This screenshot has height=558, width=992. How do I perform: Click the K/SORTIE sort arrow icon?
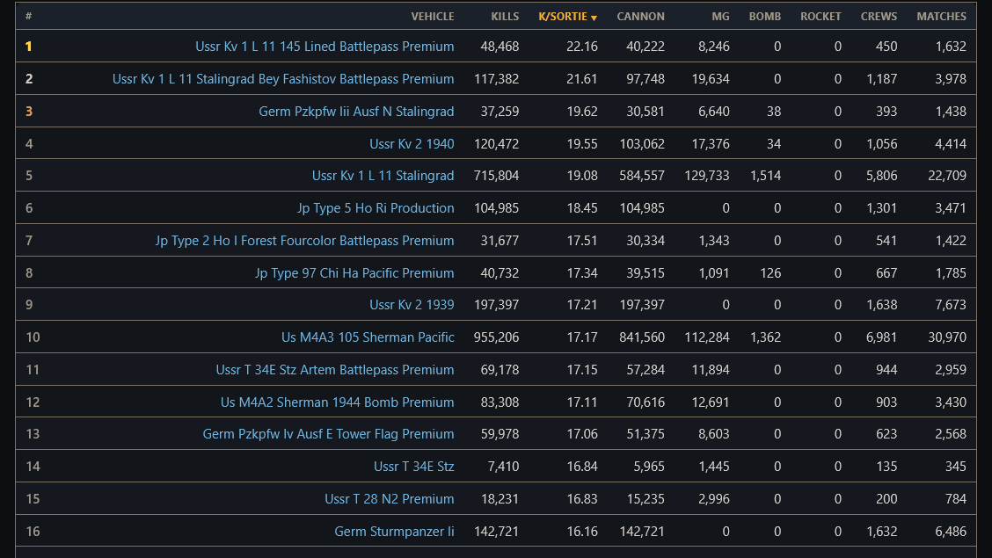coord(594,18)
